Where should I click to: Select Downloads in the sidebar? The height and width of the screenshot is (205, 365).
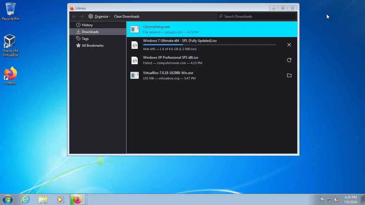[x=98, y=32]
